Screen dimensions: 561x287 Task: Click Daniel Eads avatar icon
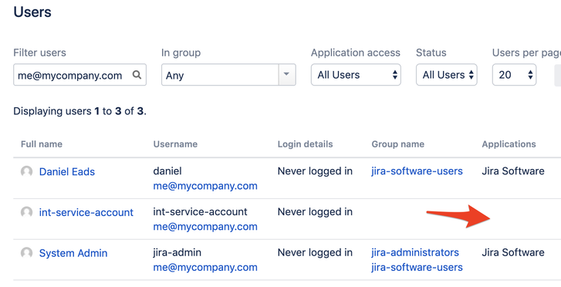[x=26, y=172]
